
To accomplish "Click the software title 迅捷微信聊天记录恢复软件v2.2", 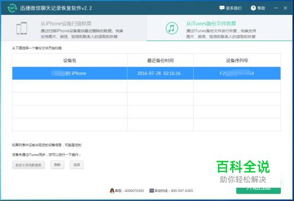I will click(x=56, y=8).
